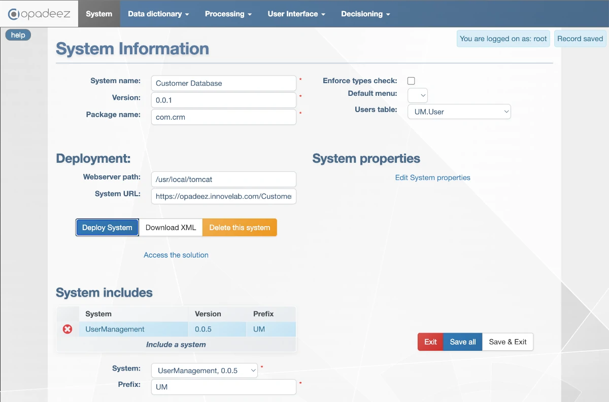Expand the System dropdown for includes
609x402 pixels.
point(204,370)
